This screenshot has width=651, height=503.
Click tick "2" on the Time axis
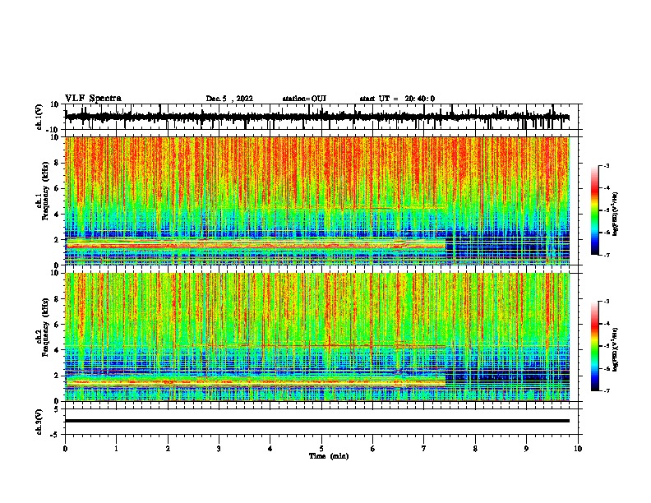[x=168, y=449]
